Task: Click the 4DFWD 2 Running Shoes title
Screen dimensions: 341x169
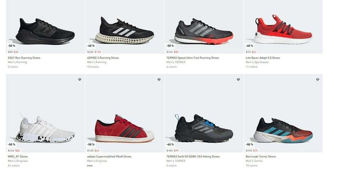Action: [x=103, y=58]
